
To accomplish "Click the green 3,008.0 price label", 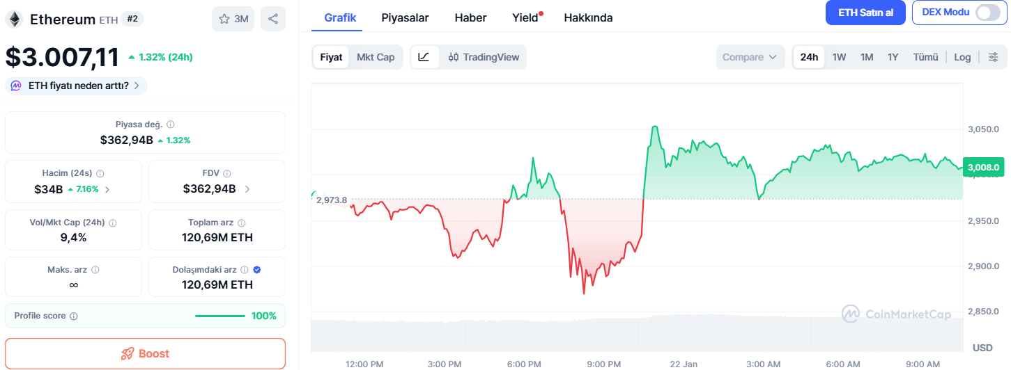I will point(983,167).
